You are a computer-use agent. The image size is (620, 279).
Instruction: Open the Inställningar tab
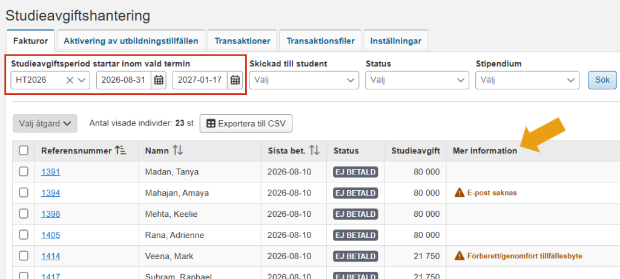[396, 41]
